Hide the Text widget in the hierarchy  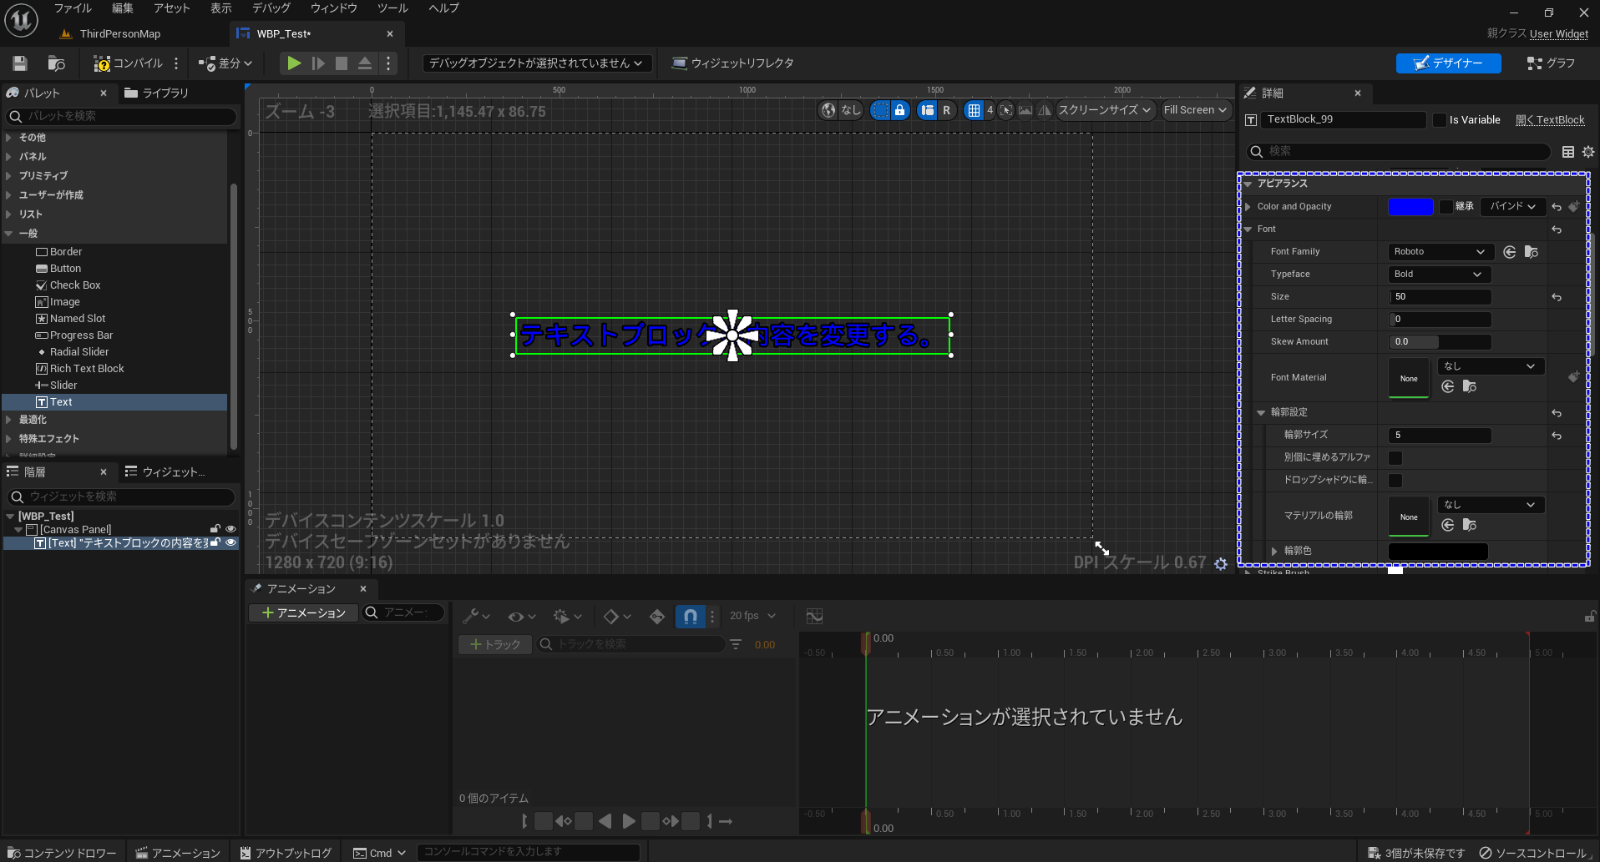[x=230, y=542]
